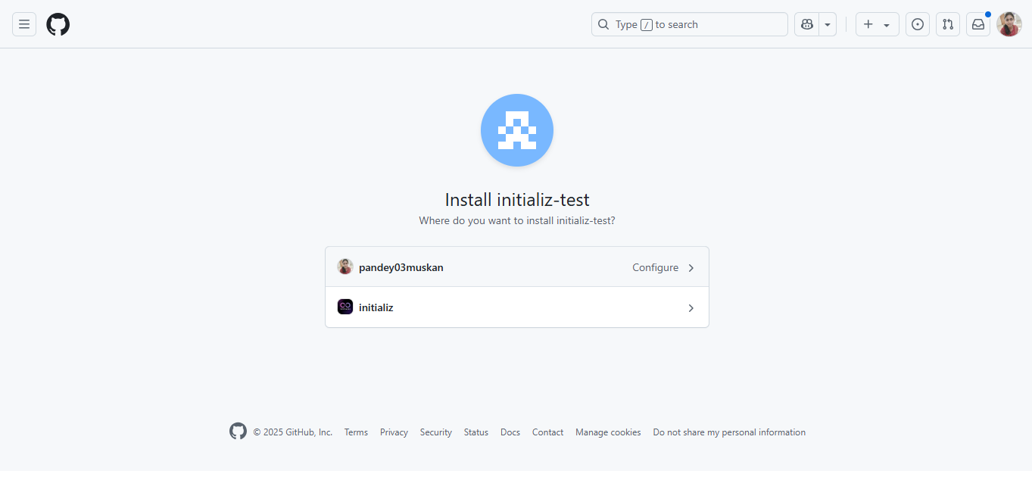This screenshot has width=1032, height=477.
Task: Open the Copilot chat icon
Action: coord(807,24)
